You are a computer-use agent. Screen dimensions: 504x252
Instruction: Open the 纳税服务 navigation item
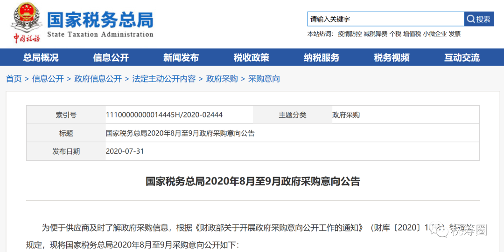coord(322,57)
